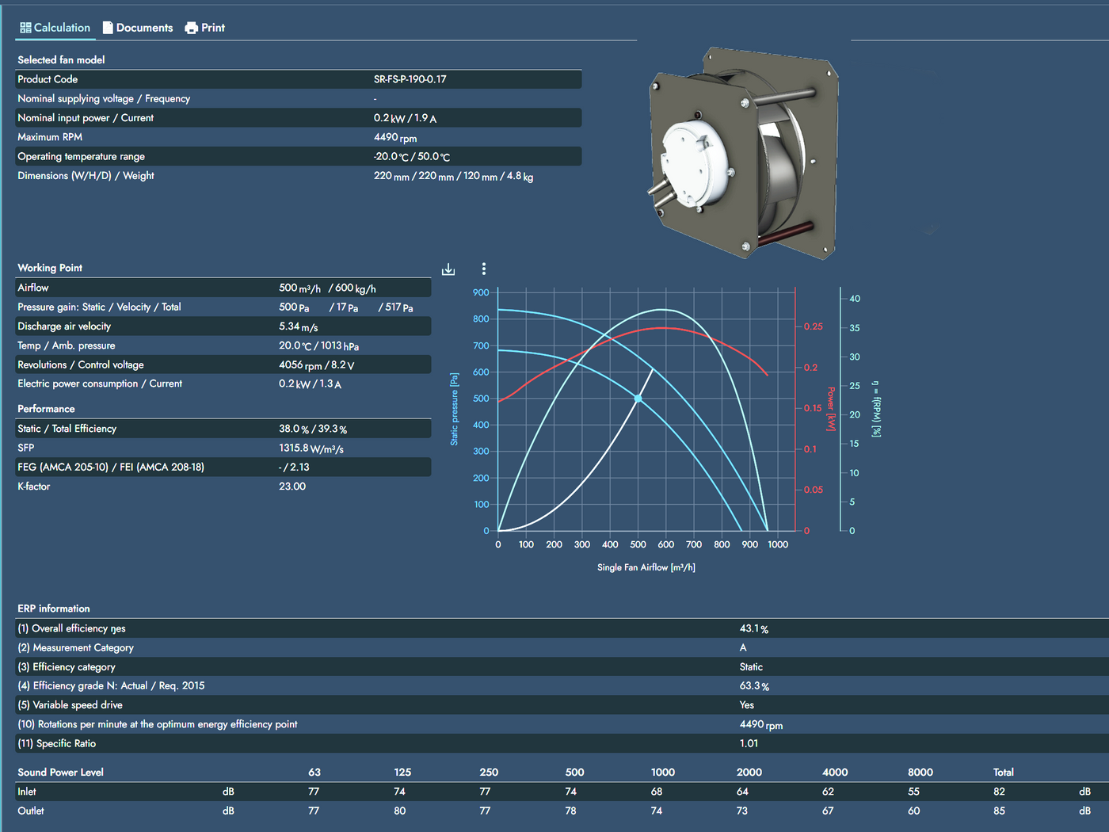1109x832 pixels.
Task: Switch to the Documents tab
Action: click(x=138, y=28)
